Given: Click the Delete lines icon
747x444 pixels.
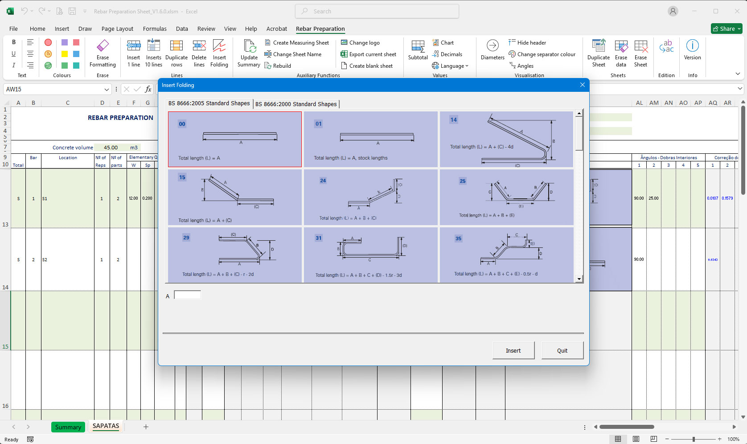Looking at the screenshot, I should [199, 45].
